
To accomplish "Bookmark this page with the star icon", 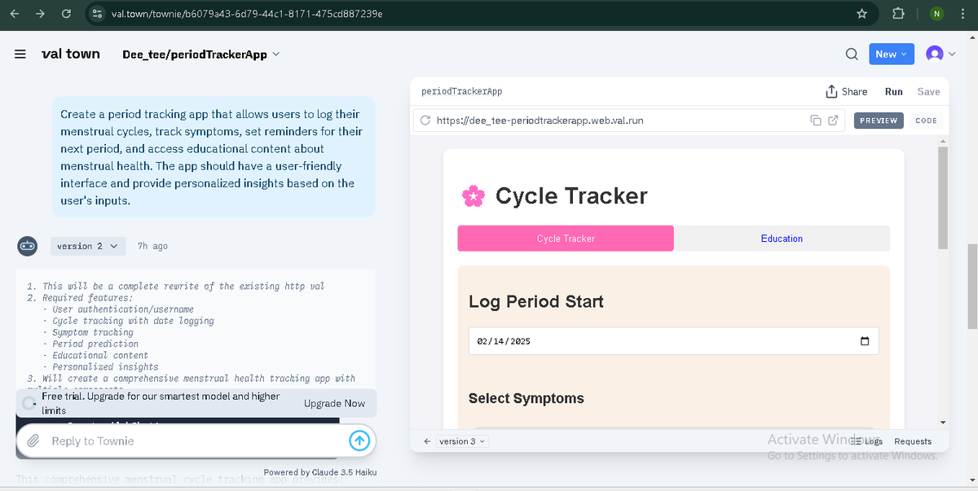I will 861,14.
